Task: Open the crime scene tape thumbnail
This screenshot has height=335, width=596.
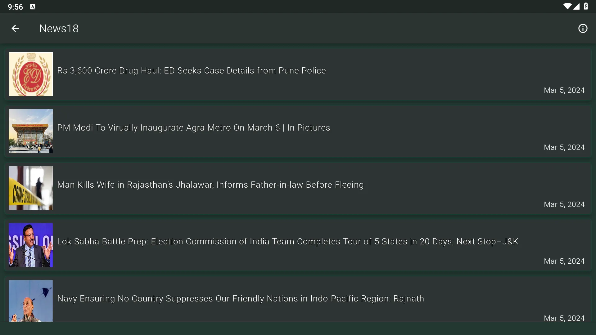Action: [x=31, y=188]
